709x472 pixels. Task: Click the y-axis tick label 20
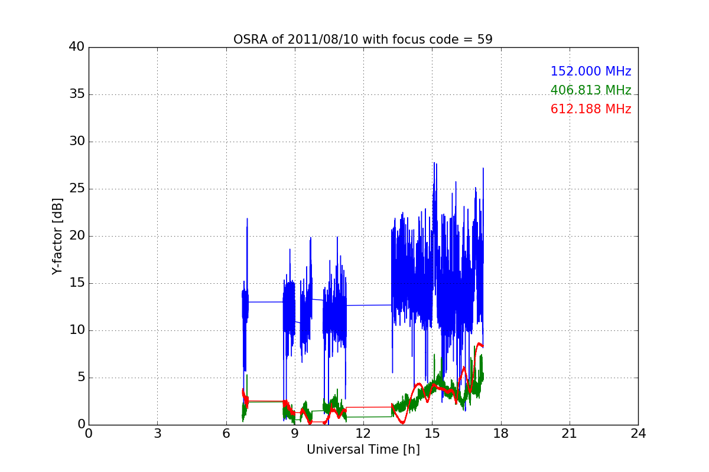tap(77, 236)
